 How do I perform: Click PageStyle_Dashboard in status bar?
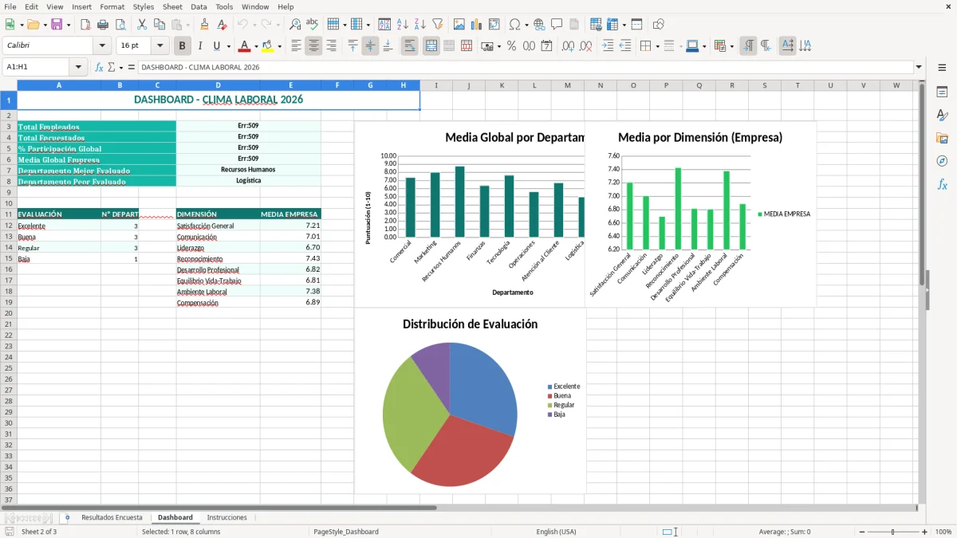[346, 532]
